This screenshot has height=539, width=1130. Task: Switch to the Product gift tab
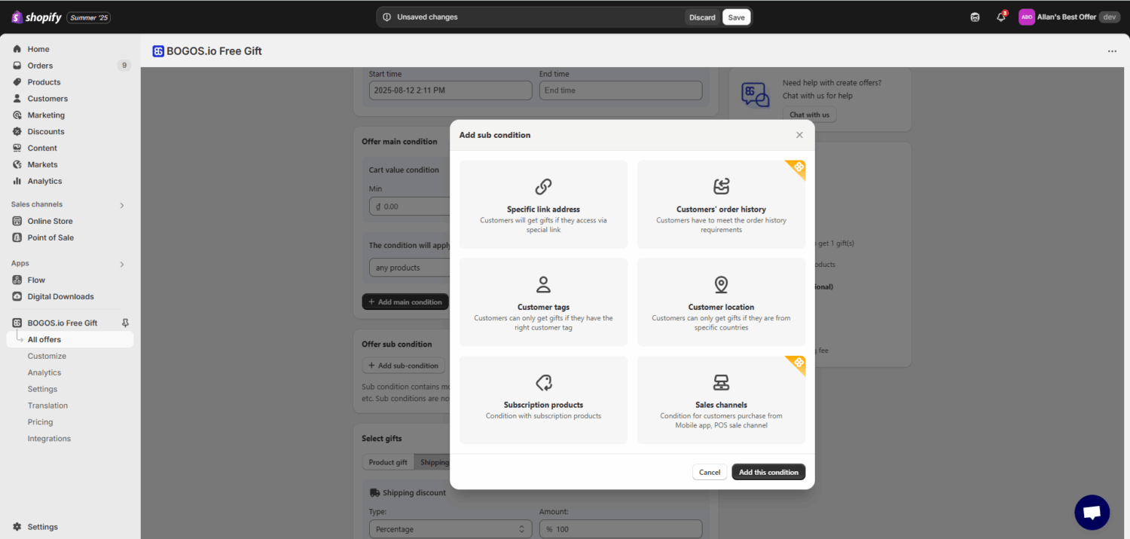[x=388, y=462]
